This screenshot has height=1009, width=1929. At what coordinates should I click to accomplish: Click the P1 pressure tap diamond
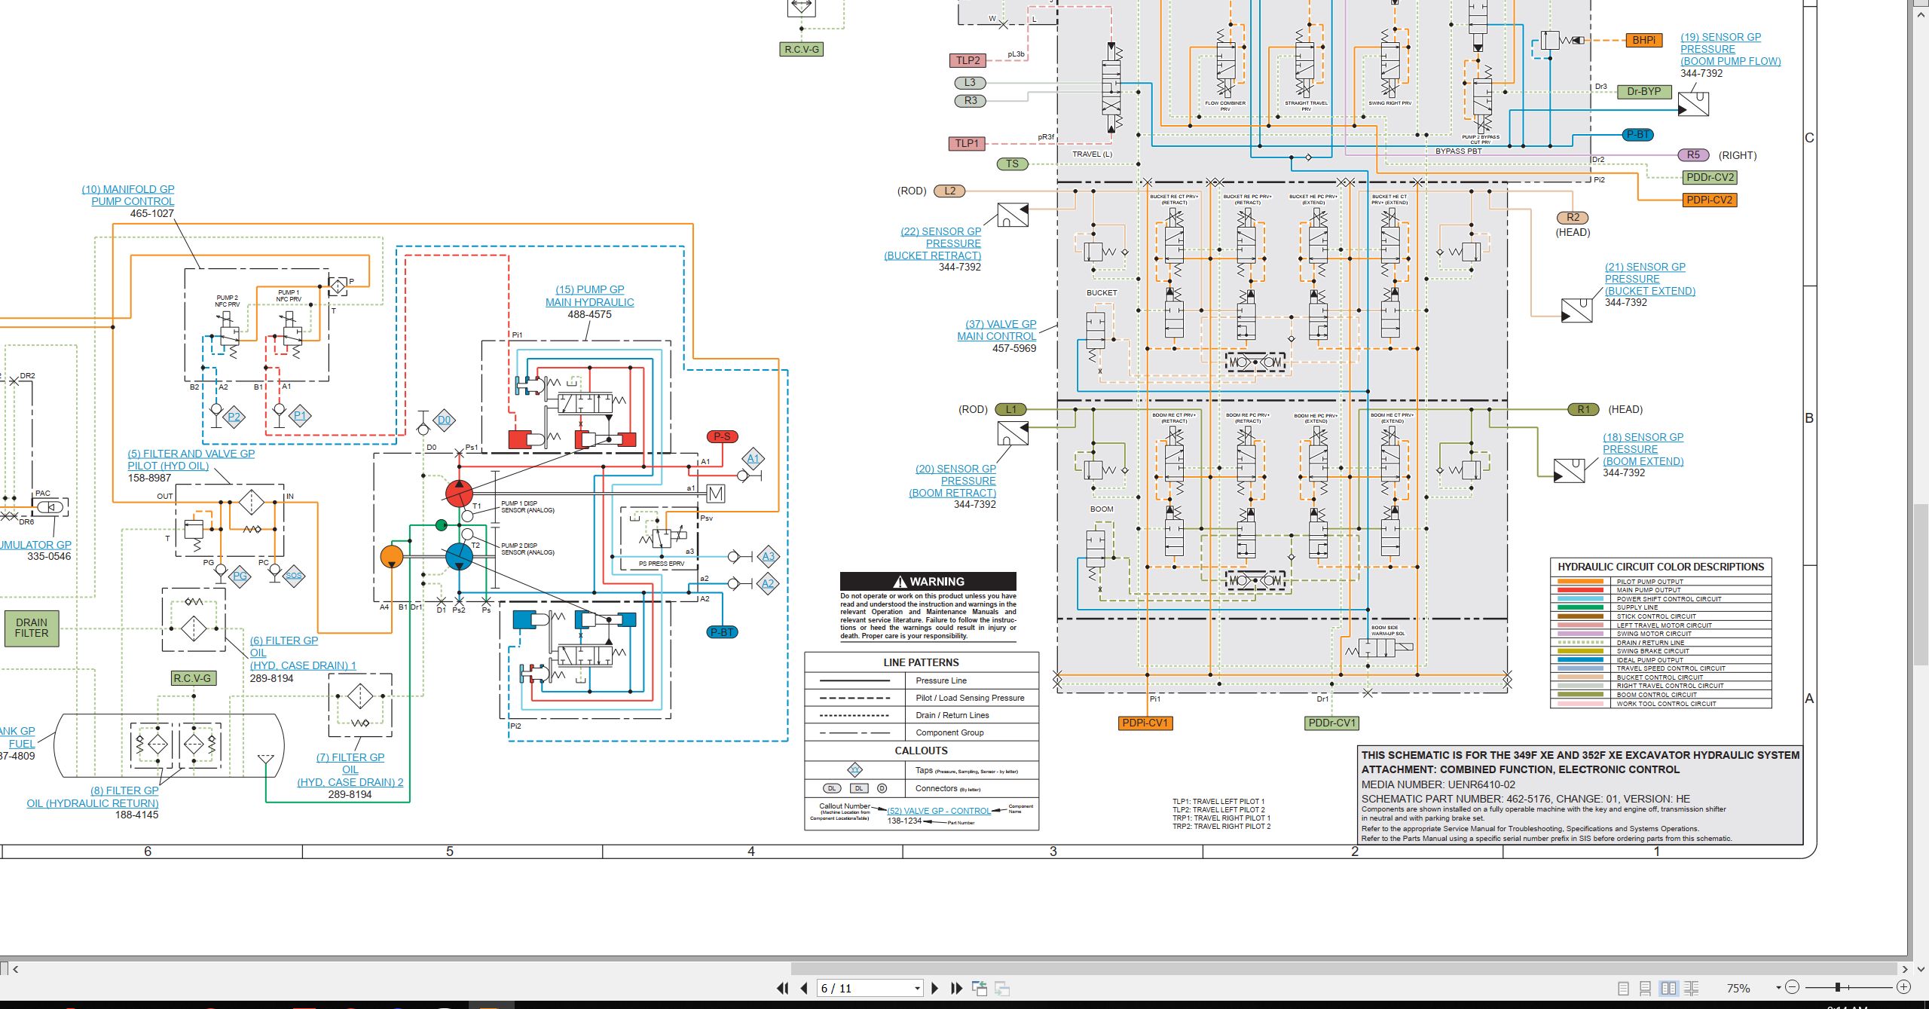pyautogui.click(x=300, y=415)
